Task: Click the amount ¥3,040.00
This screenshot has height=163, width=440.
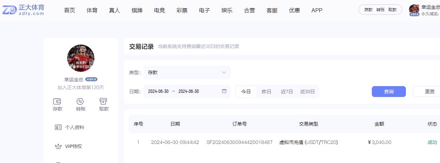Action: [380, 142]
